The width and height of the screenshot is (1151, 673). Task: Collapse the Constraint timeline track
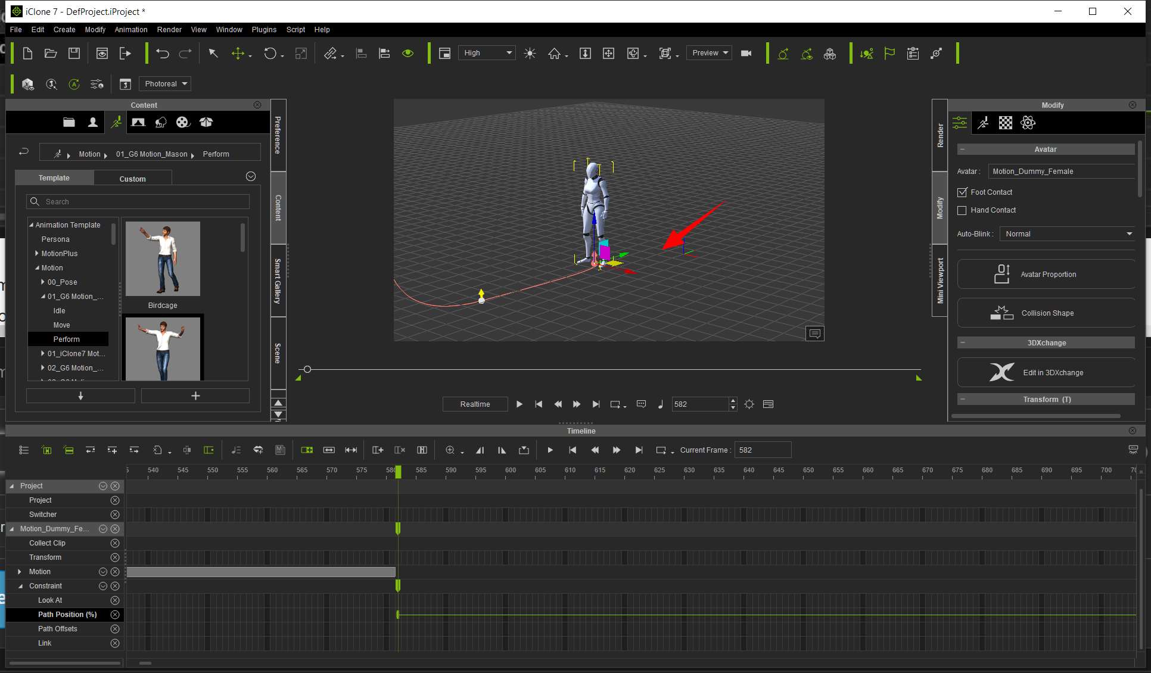20,586
